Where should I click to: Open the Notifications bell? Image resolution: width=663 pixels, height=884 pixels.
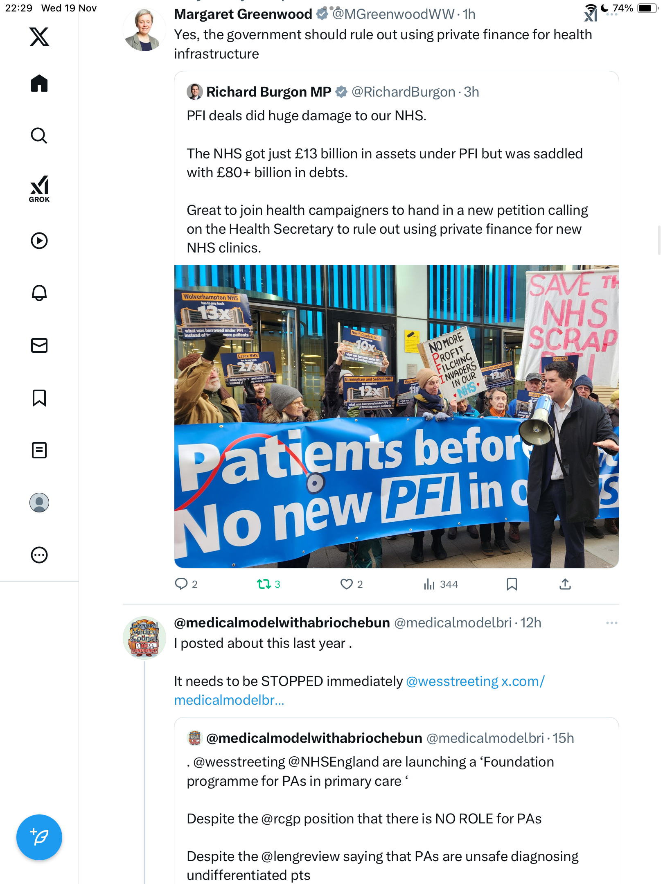tap(39, 293)
